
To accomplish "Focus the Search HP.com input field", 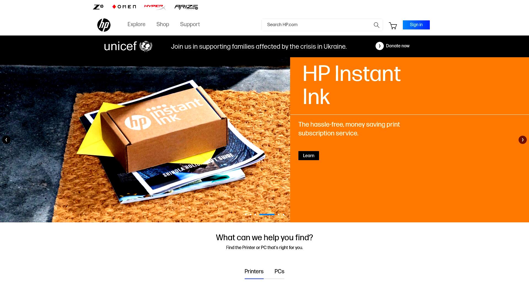I will pyautogui.click(x=317, y=25).
